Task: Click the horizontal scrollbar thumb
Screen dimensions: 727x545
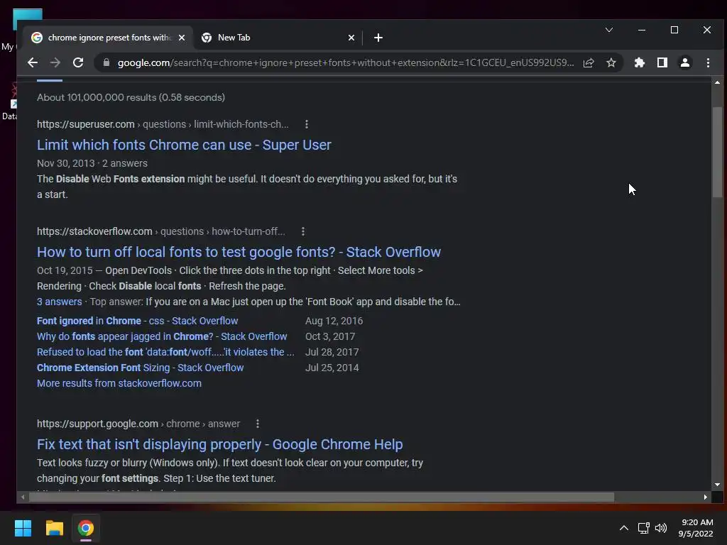Action: click(322, 497)
